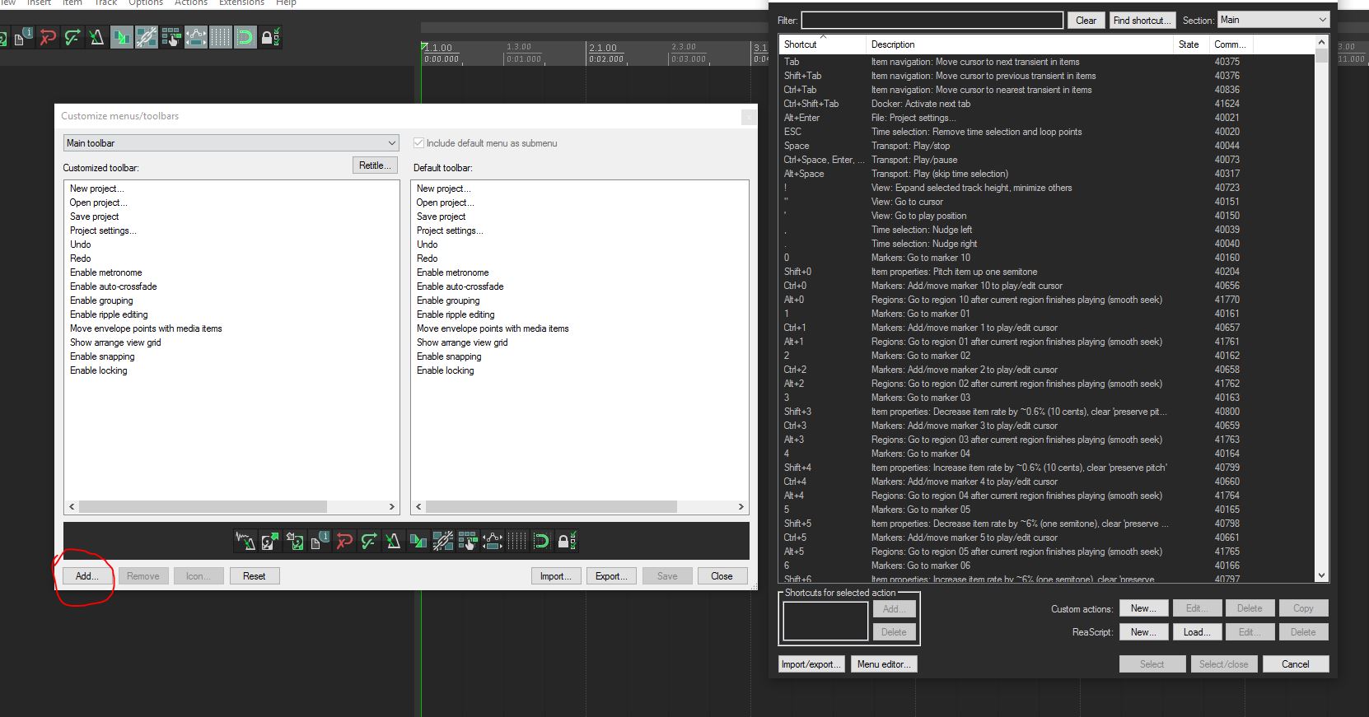Toggle arrange grid lines icon in main window toolbar
Screen dimensions: 1369x717
[x=221, y=37]
